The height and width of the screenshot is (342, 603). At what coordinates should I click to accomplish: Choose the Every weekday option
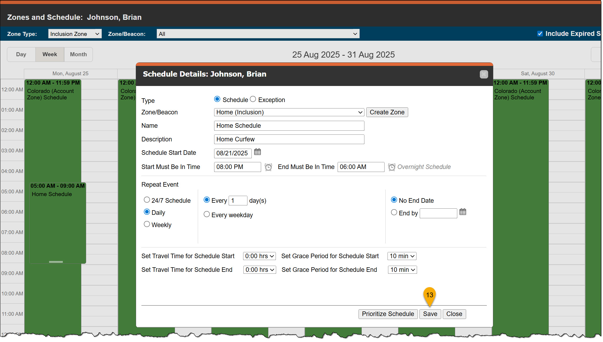pyautogui.click(x=207, y=215)
